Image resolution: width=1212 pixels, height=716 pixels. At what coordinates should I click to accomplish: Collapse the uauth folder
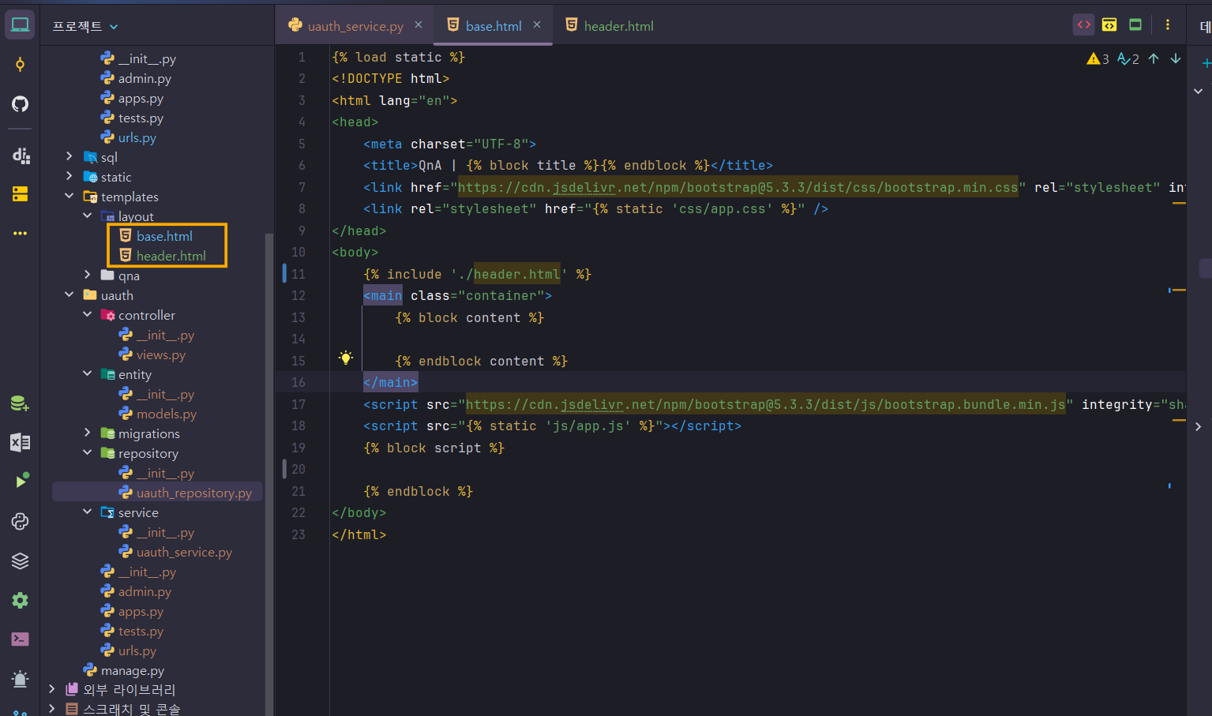pyautogui.click(x=69, y=294)
